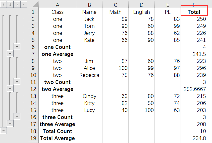The height and width of the screenshot is (143, 212).
Task: Collapse the group at three Count row
Action: 17,117
